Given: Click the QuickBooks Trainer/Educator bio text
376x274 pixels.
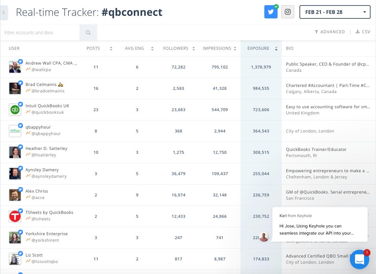Looking at the screenshot, I should (x=316, y=149).
